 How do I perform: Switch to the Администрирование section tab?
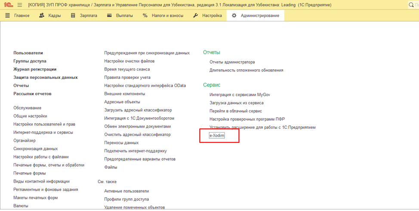pyautogui.click(x=259, y=16)
